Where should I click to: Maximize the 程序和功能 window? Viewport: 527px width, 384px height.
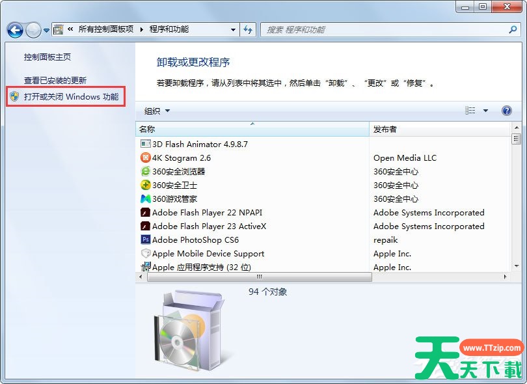pyautogui.click(x=483, y=7)
